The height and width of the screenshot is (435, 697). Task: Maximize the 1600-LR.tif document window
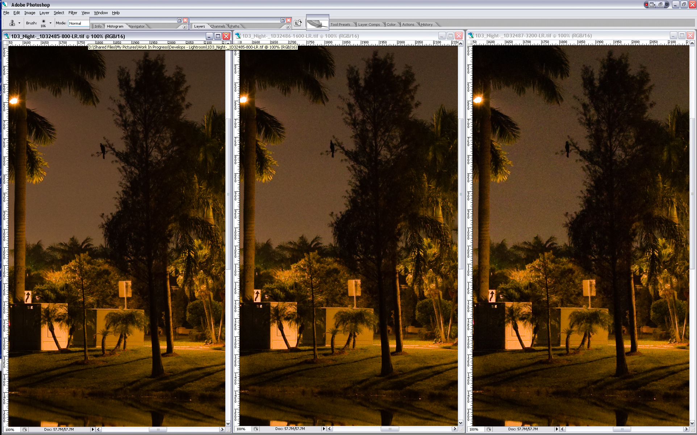pos(450,36)
